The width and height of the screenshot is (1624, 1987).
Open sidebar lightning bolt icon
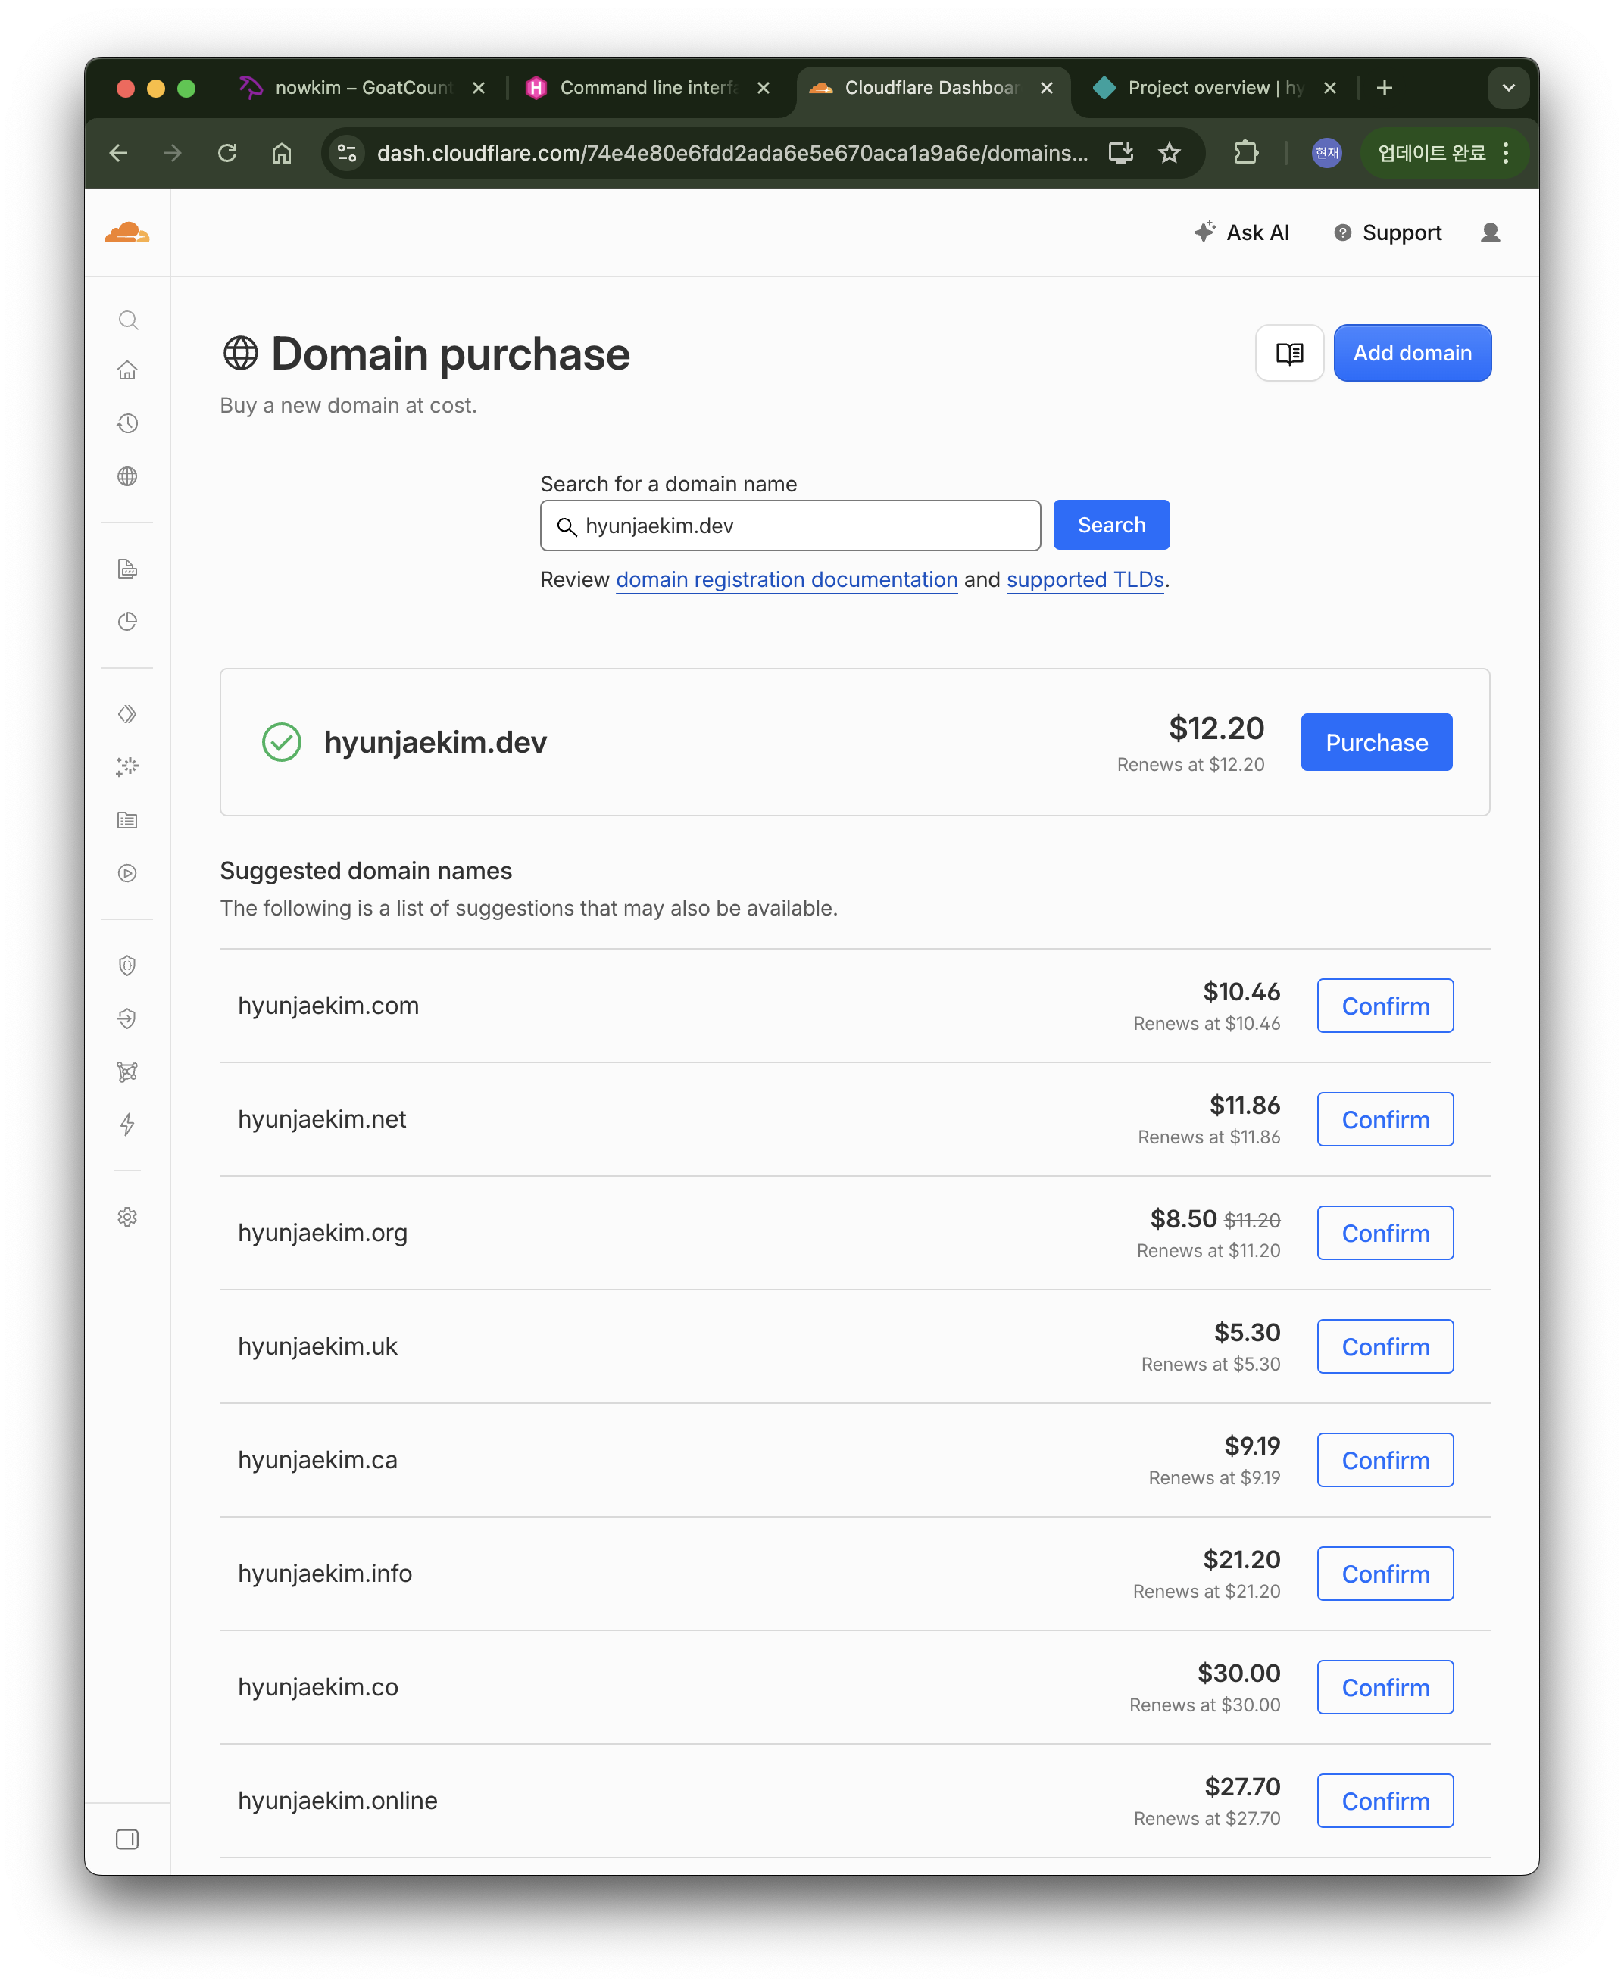pyautogui.click(x=128, y=1124)
